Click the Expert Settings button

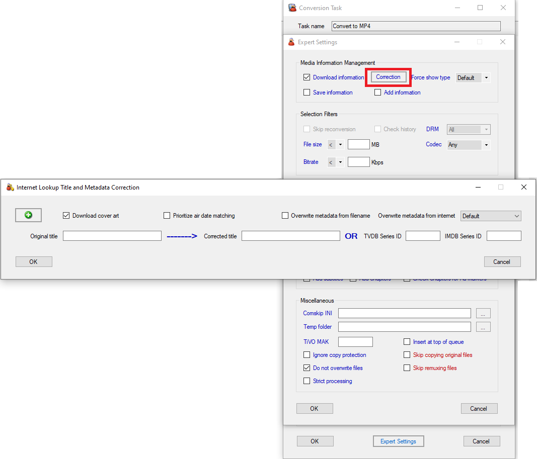[398, 441]
